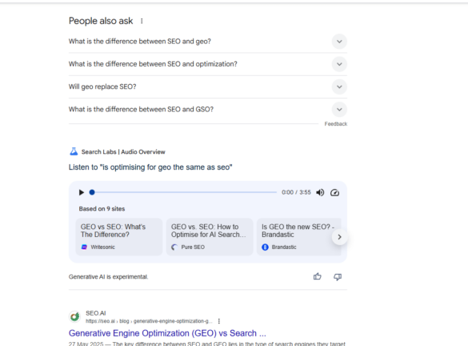This screenshot has width=468, height=346.
Task: Open more options for SEO.AI result
Action: point(218,321)
